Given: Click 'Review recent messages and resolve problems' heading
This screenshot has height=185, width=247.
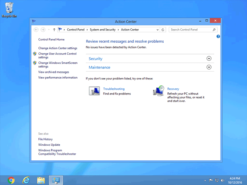Looking at the screenshot, I should pyautogui.click(x=125, y=41).
